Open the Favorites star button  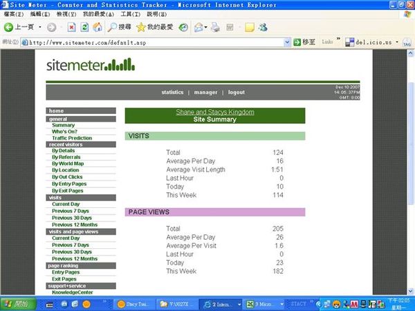coord(154,27)
